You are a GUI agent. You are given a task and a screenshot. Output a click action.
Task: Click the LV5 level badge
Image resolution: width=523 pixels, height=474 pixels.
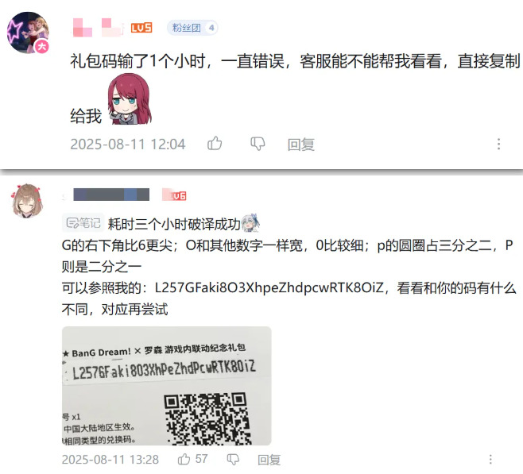click(141, 28)
